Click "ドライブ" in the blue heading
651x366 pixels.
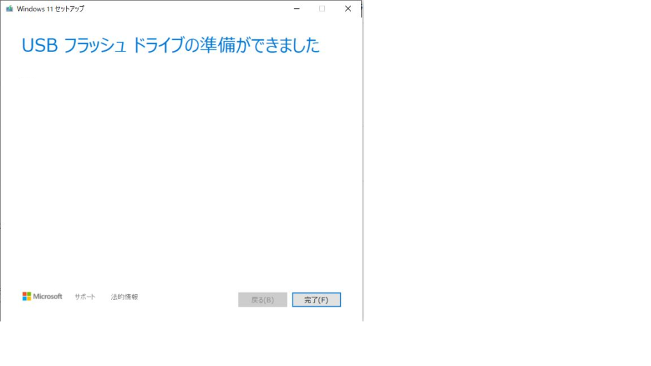click(158, 45)
